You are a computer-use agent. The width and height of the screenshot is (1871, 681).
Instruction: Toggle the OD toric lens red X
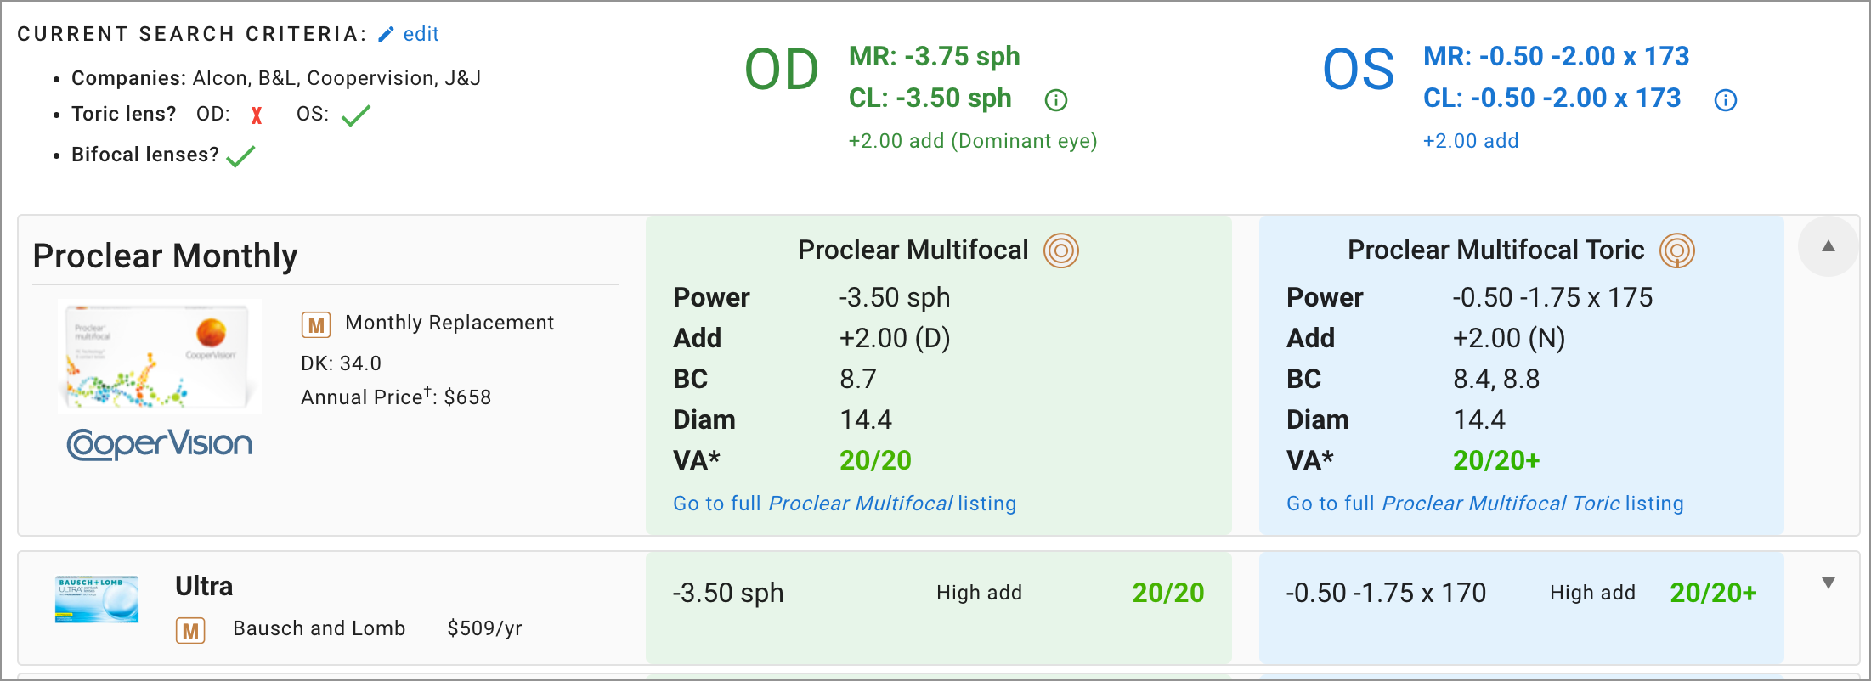(257, 115)
